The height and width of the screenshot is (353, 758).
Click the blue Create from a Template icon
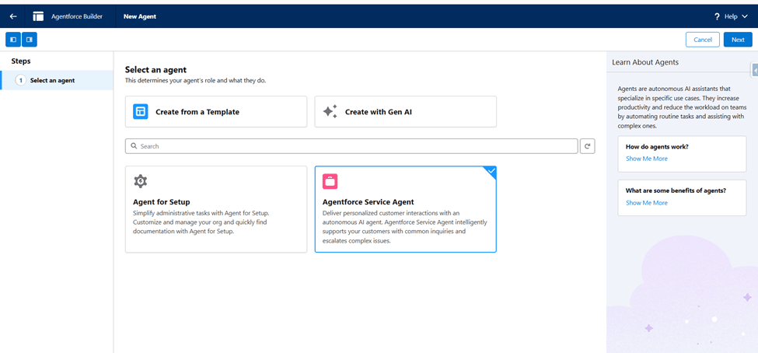[141, 112]
